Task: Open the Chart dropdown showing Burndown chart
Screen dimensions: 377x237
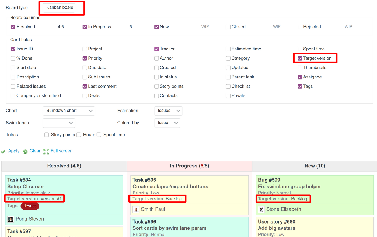Action: click(x=69, y=111)
